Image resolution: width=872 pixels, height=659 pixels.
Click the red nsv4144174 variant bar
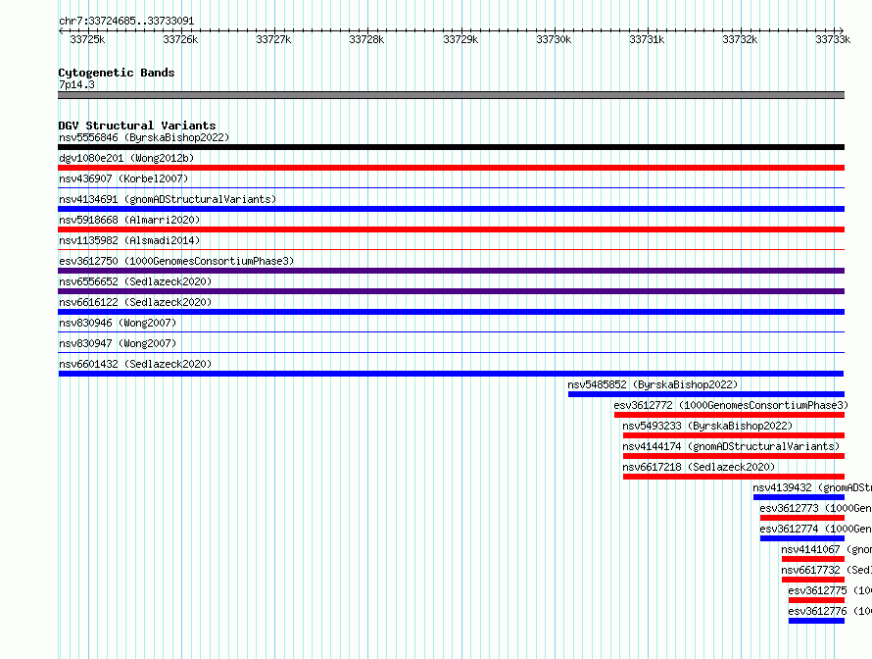[734, 456]
